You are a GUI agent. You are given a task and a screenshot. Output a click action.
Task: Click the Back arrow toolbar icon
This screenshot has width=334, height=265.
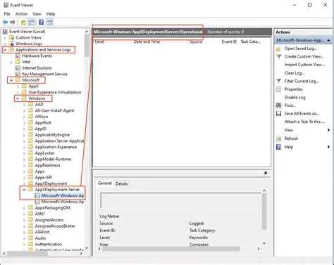tap(5, 22)
